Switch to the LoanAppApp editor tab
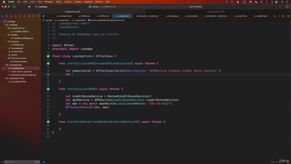 (x=172, y=16)
